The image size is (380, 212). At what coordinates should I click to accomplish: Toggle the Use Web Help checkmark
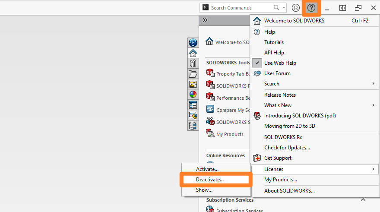257,63
